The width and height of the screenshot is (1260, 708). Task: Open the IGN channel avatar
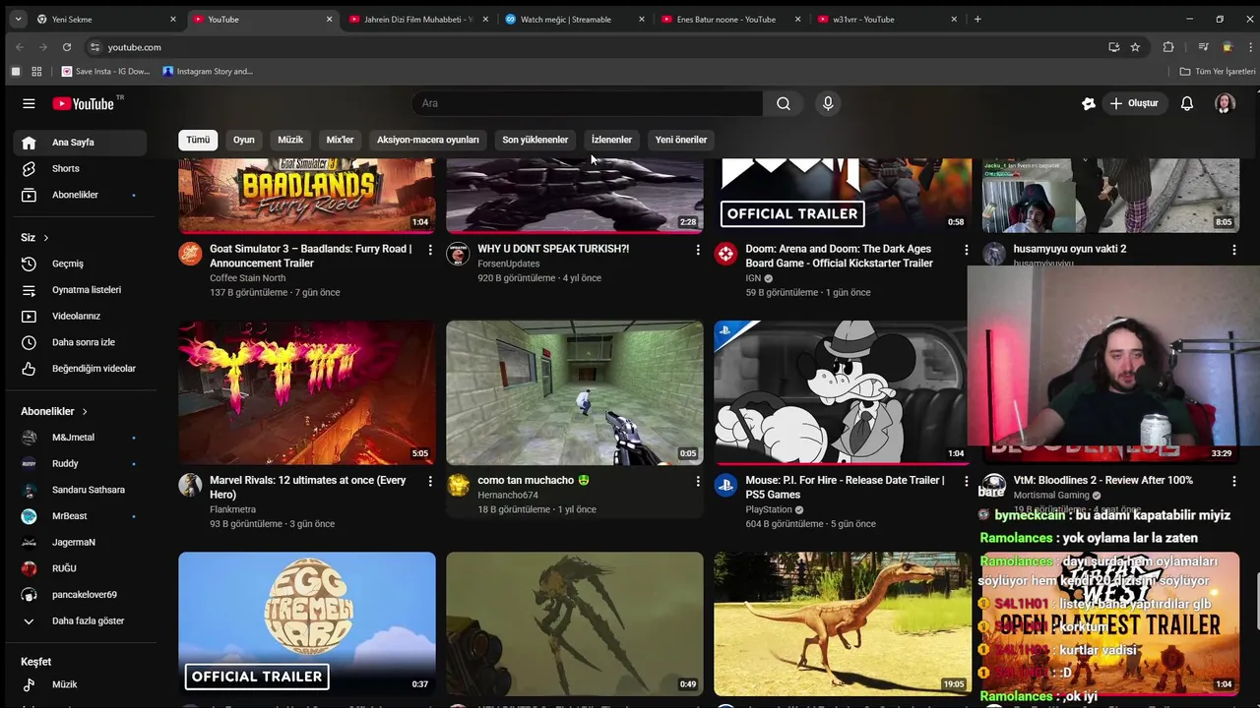click(x=725, y=254)
